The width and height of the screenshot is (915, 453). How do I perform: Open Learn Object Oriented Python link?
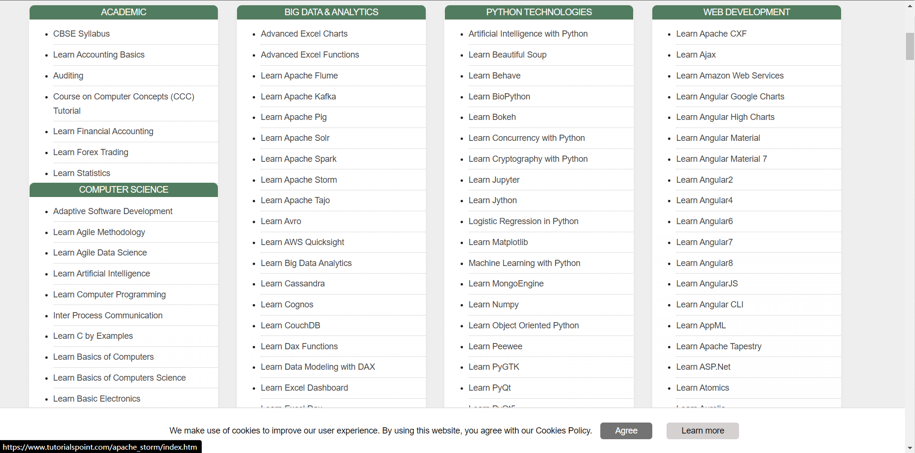coord(524,325)
